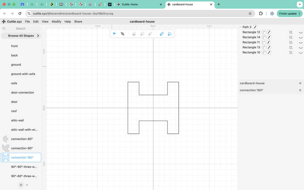Open Chrome extensions puzzle icon
This screenshot has height=190, width=304.
[261, 14]
